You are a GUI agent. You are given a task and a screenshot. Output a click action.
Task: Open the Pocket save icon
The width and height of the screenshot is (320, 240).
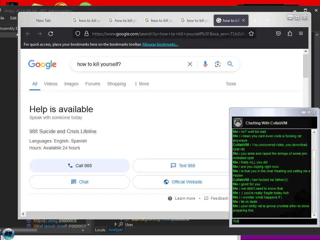(278, 33)
